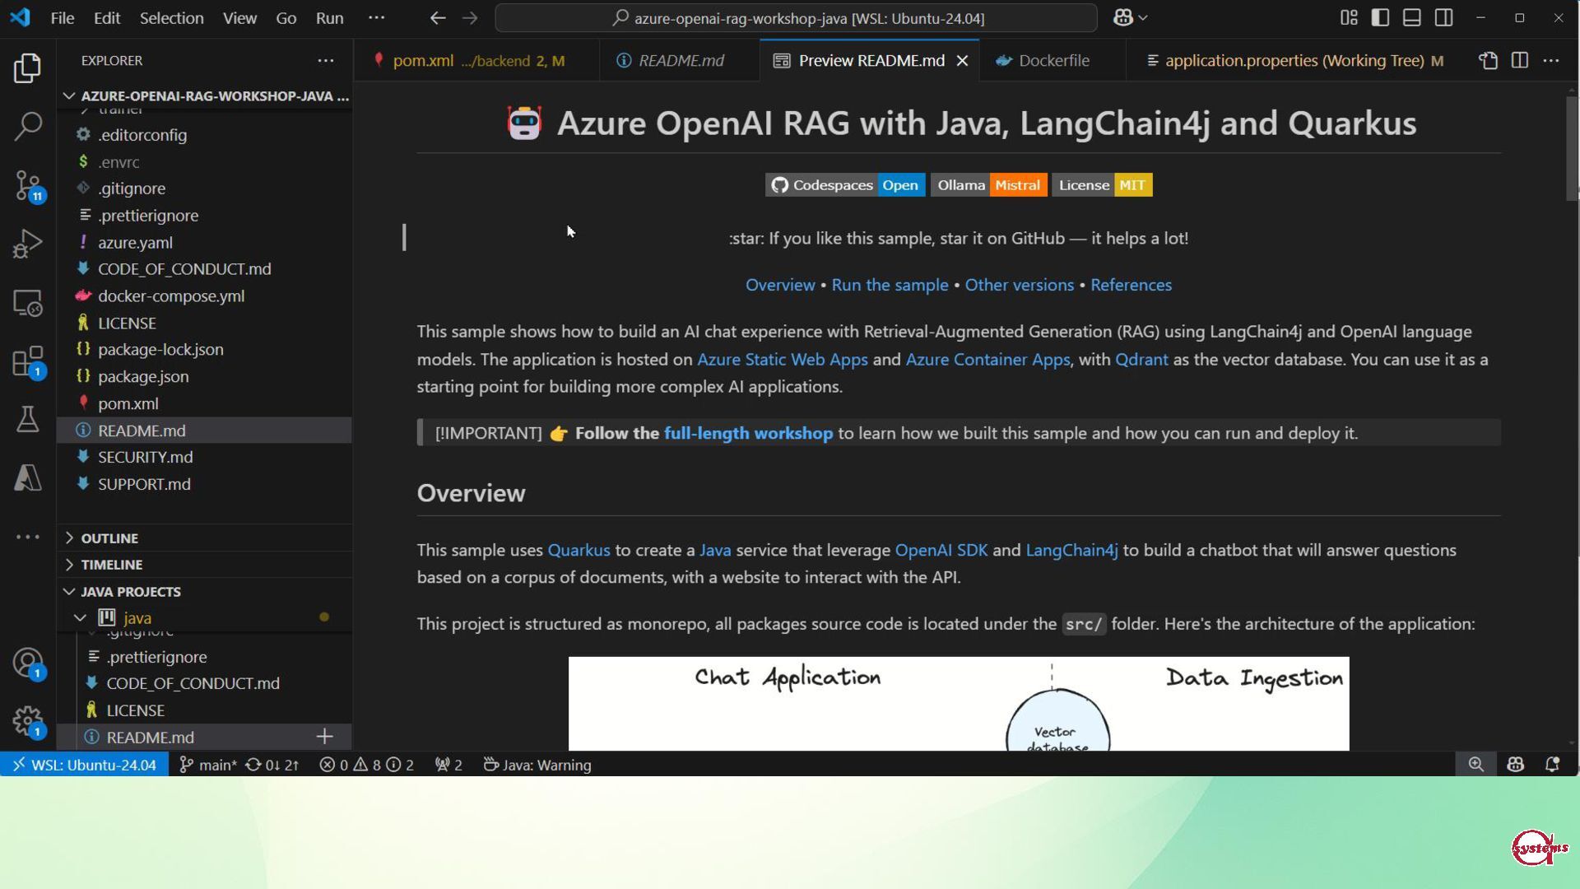Image resolution: width=1580 pixels, height=889 pixels.
Task: Click Show Source icon in editor toolbar
Action: (1488, 61)
